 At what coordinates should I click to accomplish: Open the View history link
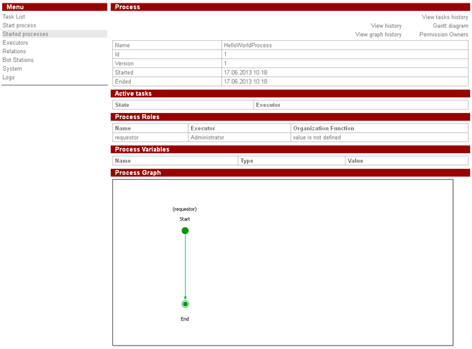386,26
